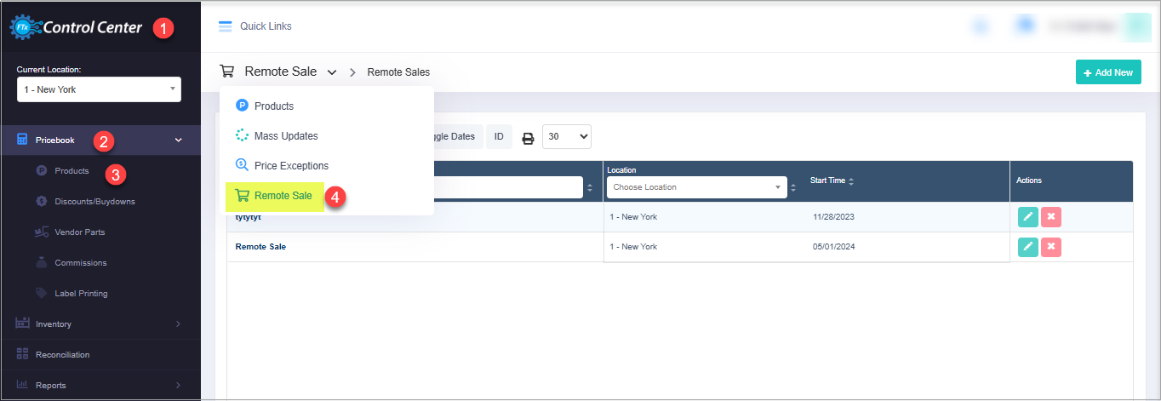Open Discounts/Buydowns in the sidebar
The width and height of the screenshot is (1161, 401).
94,201
